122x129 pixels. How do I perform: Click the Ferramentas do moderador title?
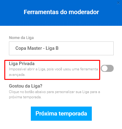point(61,12)
